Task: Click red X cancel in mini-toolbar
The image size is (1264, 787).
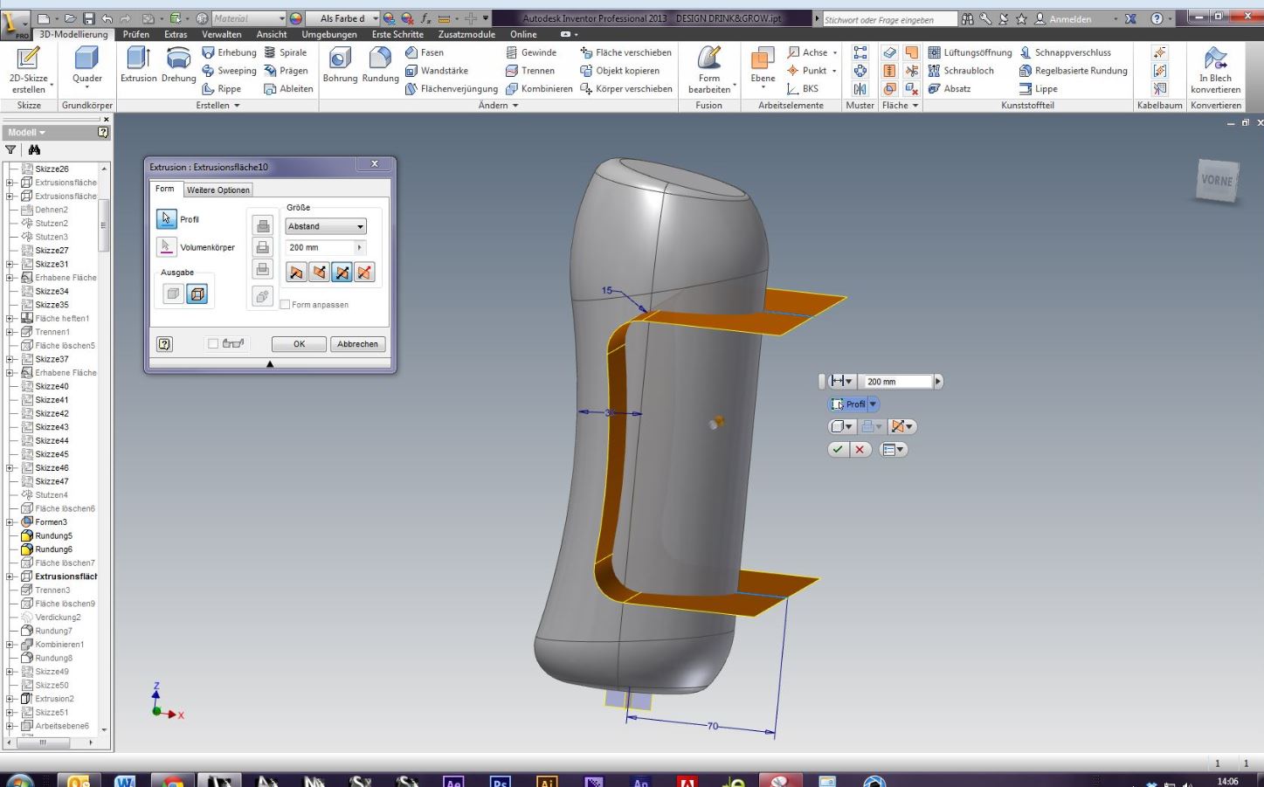Action: click(860, 450)
